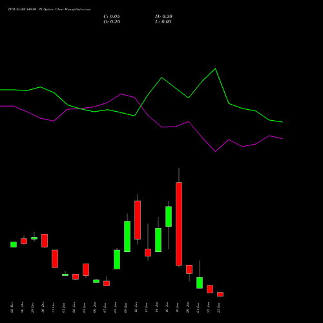Screen dimensions: 323x323
Task: Click the green candlestick for 08 Jan
Action: [117, 260]
